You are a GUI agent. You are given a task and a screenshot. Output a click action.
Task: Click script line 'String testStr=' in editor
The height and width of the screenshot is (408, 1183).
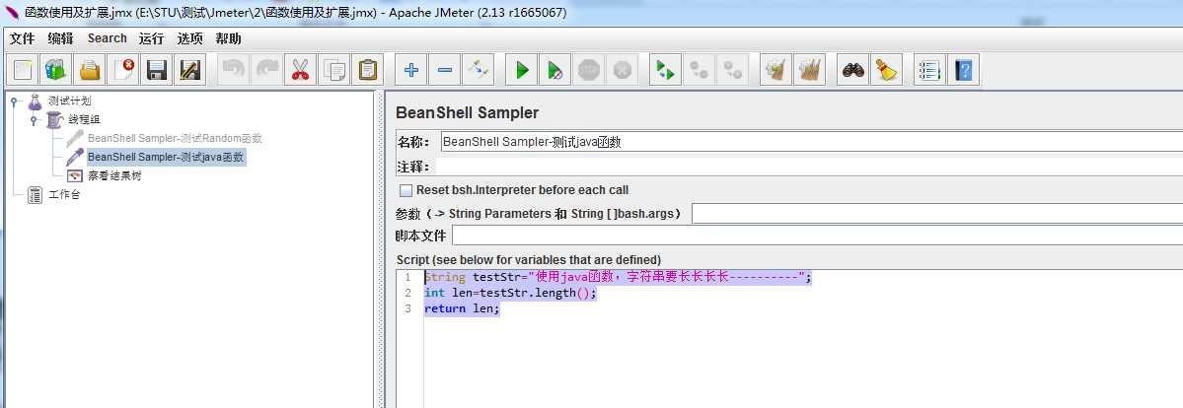pos(618,278)
